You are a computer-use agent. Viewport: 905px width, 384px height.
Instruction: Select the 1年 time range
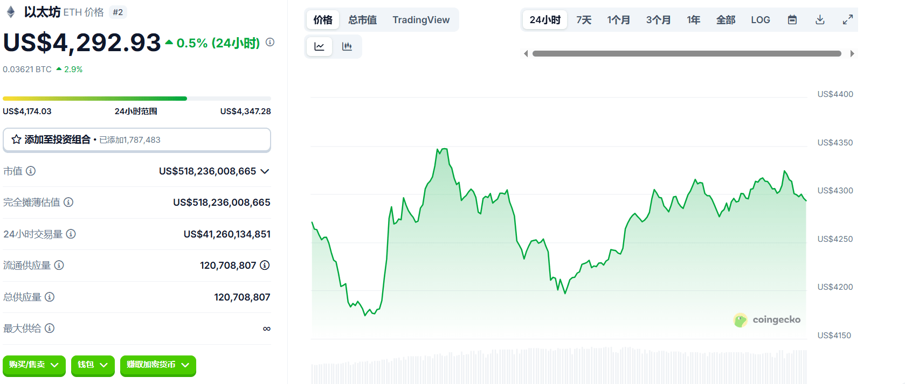[x=693, y=20]
